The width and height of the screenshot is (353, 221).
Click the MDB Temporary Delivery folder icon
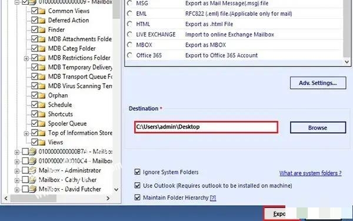42,67
